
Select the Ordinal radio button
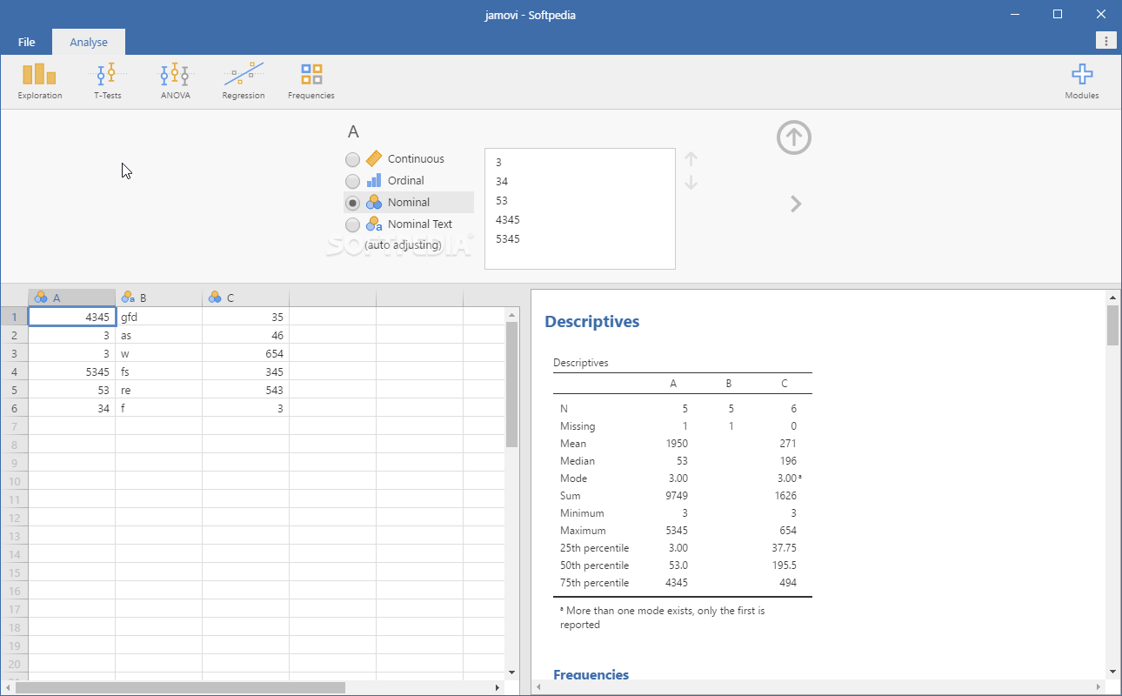pyautogui.click(x=352, y=181)
